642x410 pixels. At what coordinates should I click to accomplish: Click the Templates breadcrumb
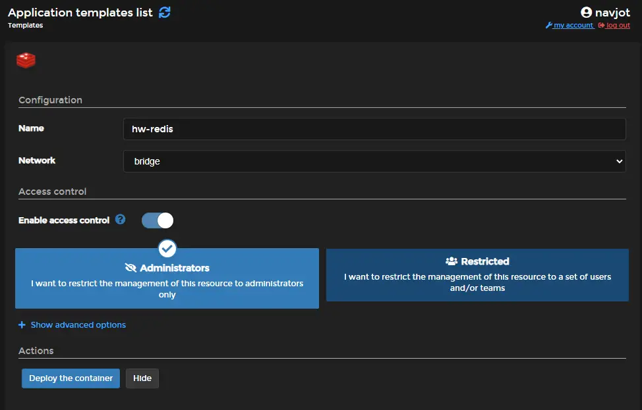(x=25, y=25)
